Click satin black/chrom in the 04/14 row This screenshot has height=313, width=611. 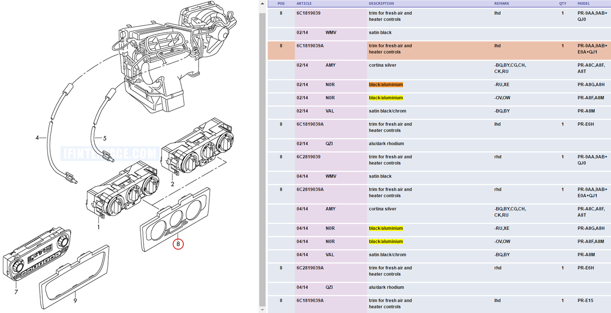pos(388,254)
